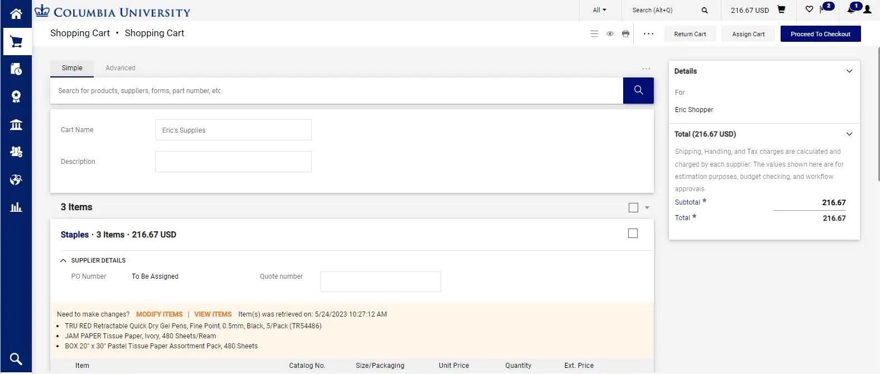Collapse the Total (216.67 USD) section
Viewport: 880px width, 374px height.
coord(849,134)
